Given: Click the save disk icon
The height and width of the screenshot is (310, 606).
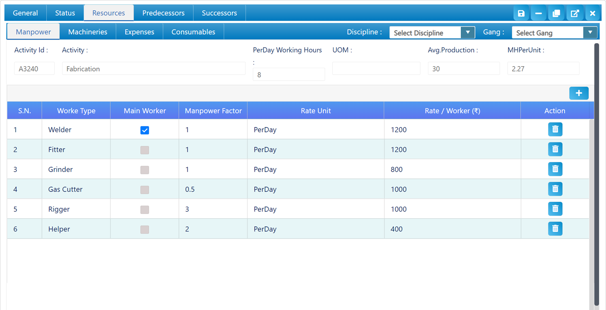Looking at the screenshot, I should click(x=521, y=13).
